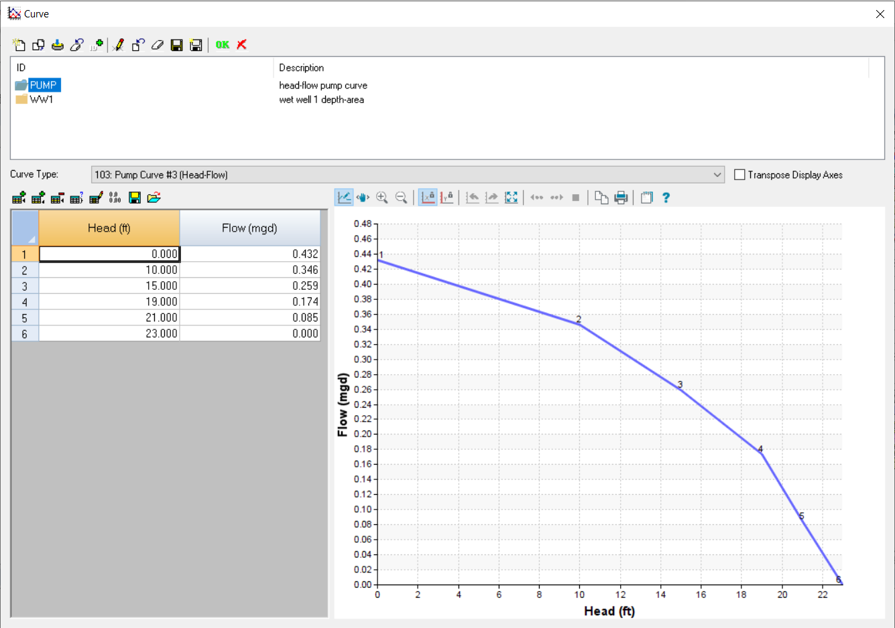
Task: Click the New curve icon
Action: 19,45
